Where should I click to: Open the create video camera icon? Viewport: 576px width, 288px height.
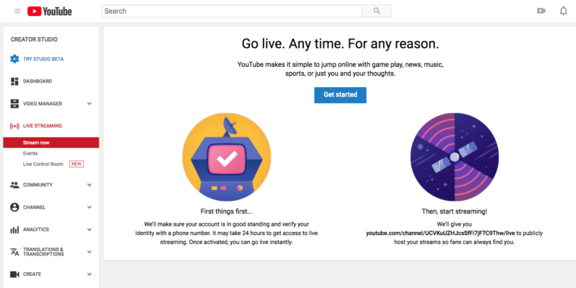click(541, 11)
